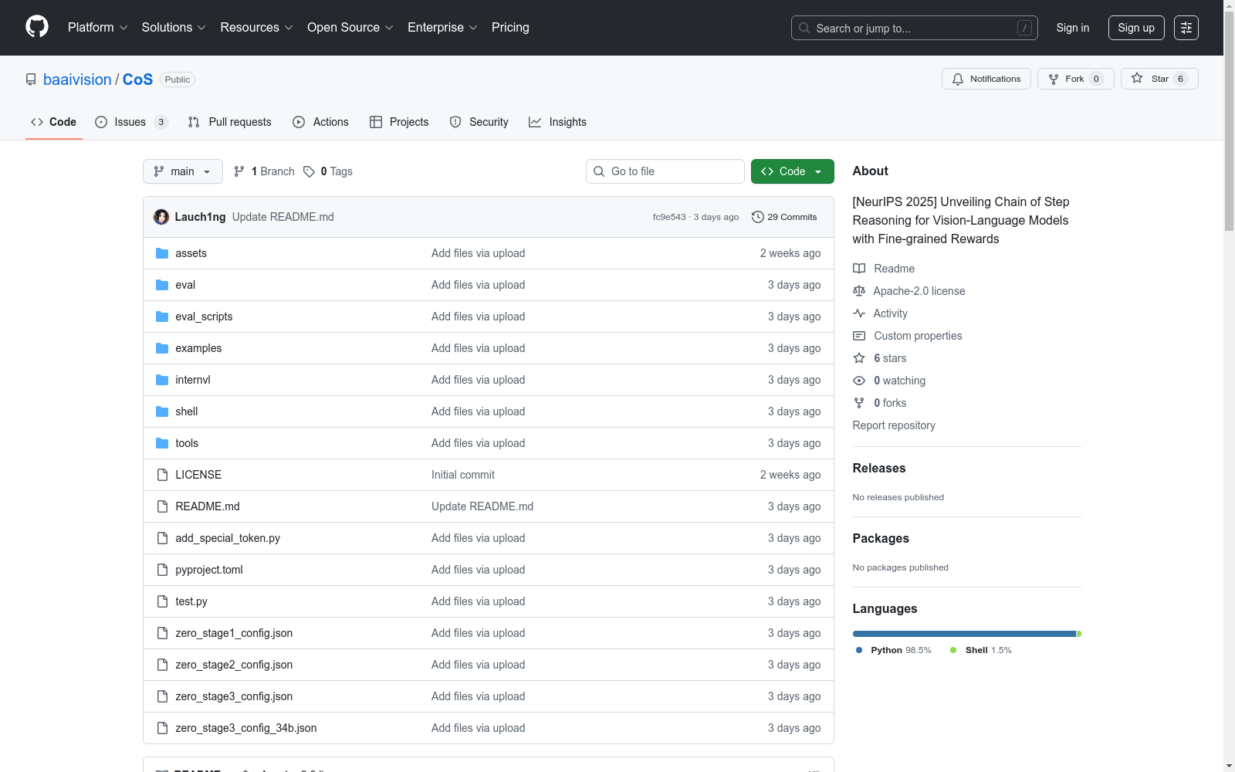Image resolution: width=1235 pixels, height=772 pixels.
Task: Click the eval_scripts folder icon
Action: [x=162, y=317]
